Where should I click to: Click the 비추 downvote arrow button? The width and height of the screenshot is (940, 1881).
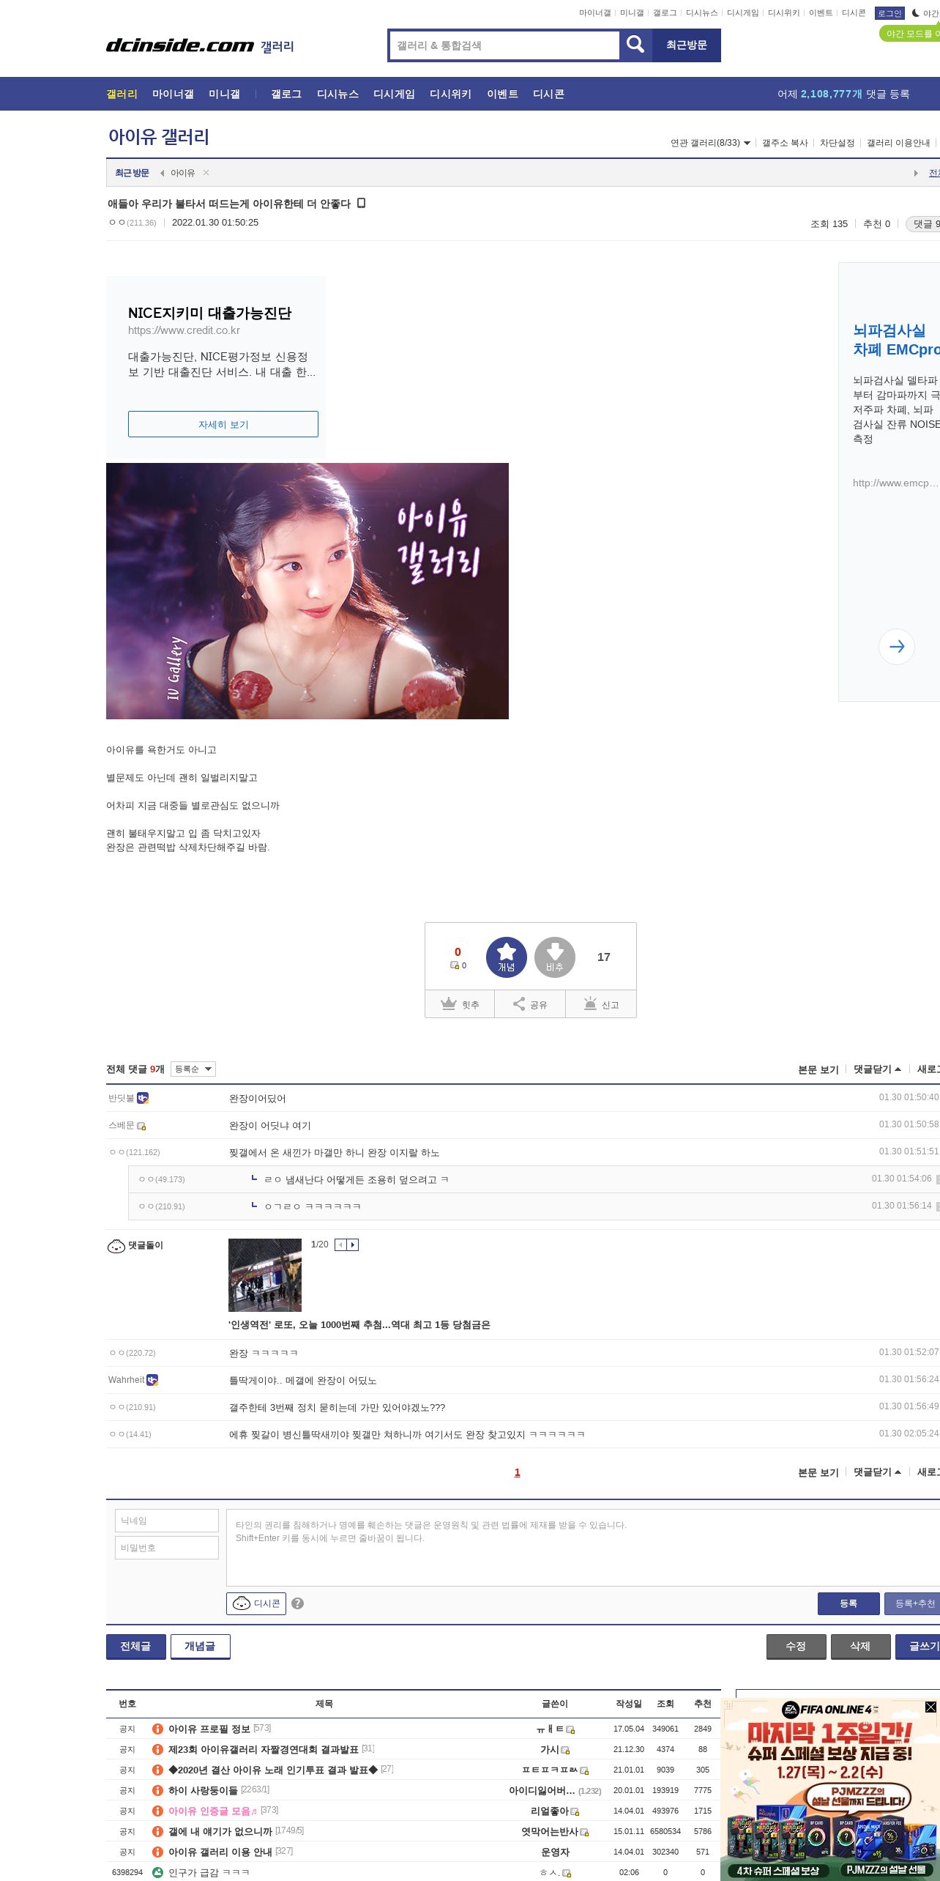coord(555,957)
